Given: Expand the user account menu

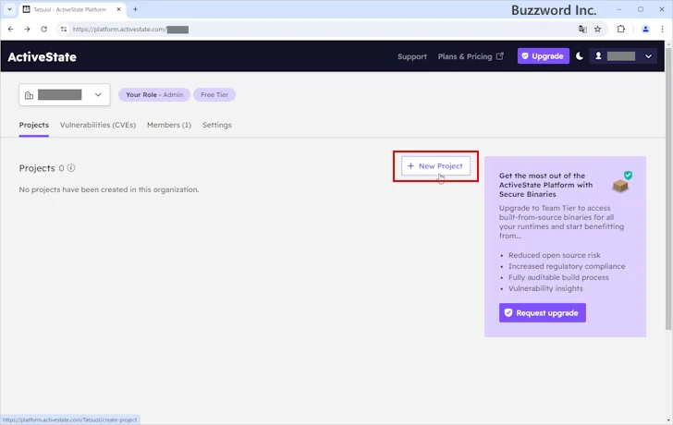Looking at the screenshot, I should [x=623, y=56].
